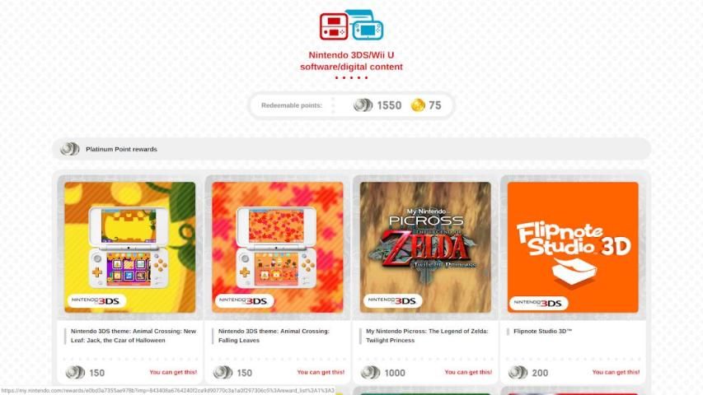Click the platinum coin icon beside 1550
The height and width of the screenshot is (395, 703).
click(363, 105)
